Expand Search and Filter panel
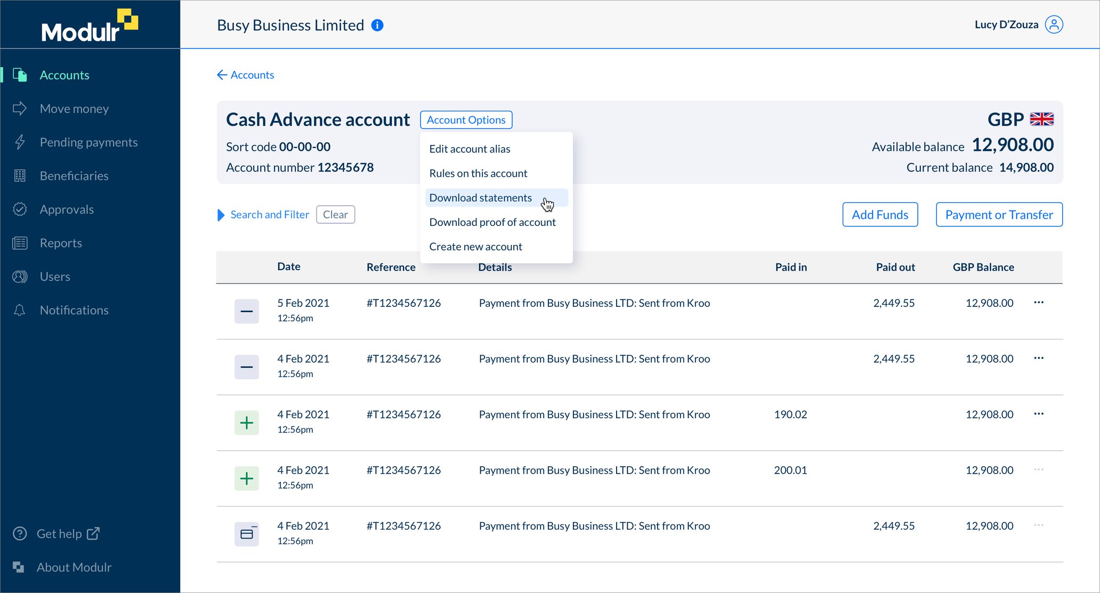The image size is (1100, 593). [x=263, y=215]
